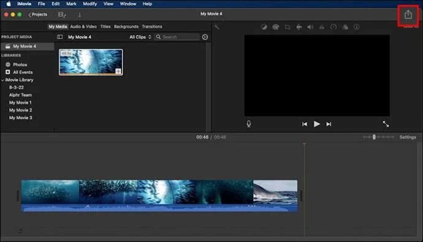Enter fullscreen playback with arrows icon
423x242 pixels.
pyautogui.click(x=386, y=124)
